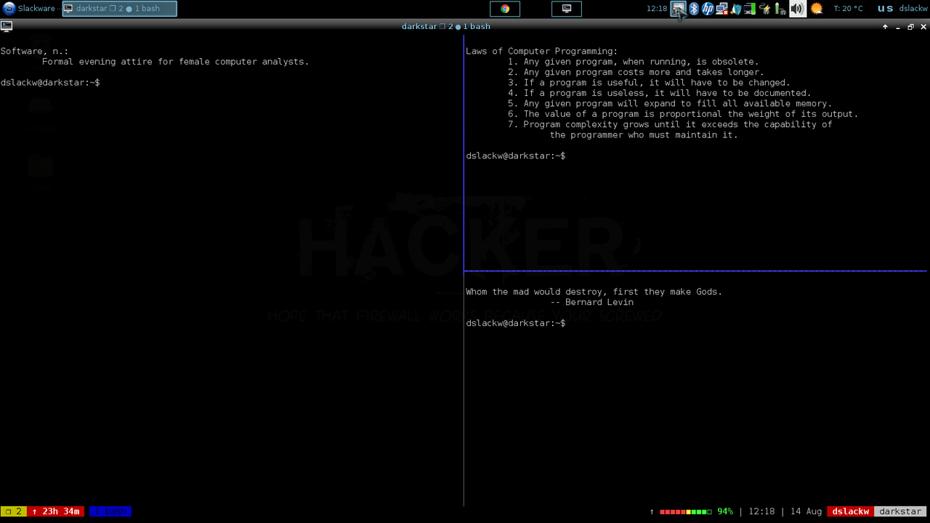The width and height of the screenshot is (930, 523).
Task: Select the blue '1 bash' window tab
Action: point(110,511)
